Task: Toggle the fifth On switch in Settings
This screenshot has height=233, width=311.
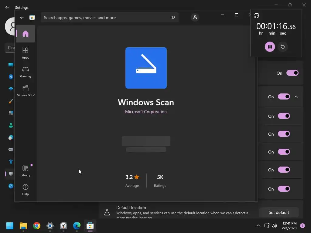Action: [284, 152]
